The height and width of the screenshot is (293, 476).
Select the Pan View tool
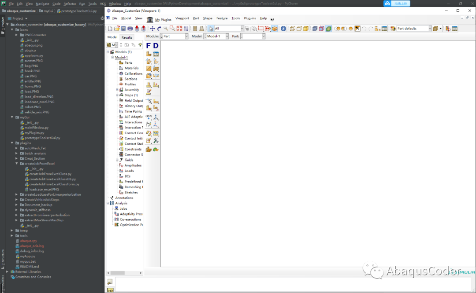152,29
